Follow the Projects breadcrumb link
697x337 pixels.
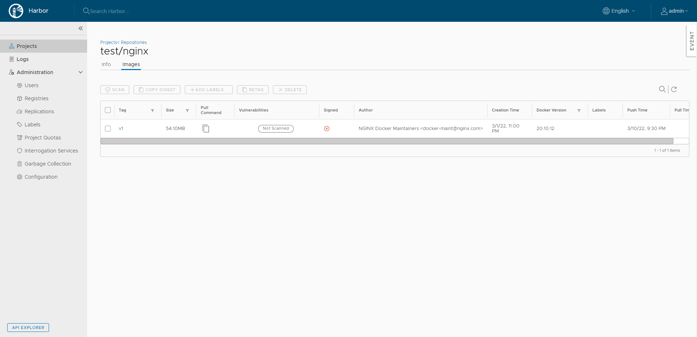coord(109,42)
